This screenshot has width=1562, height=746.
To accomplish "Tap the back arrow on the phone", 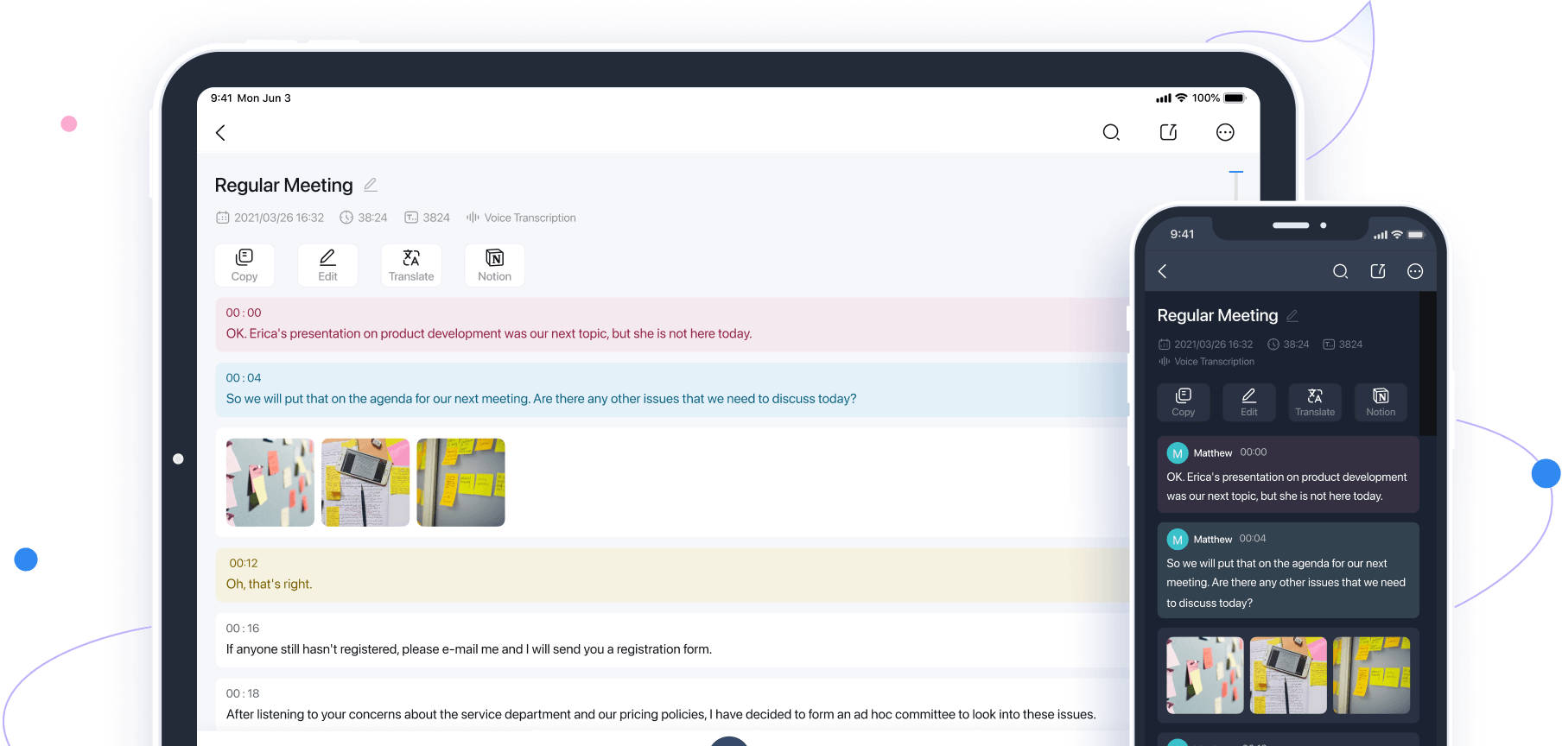I will [x=1163, y=271].
